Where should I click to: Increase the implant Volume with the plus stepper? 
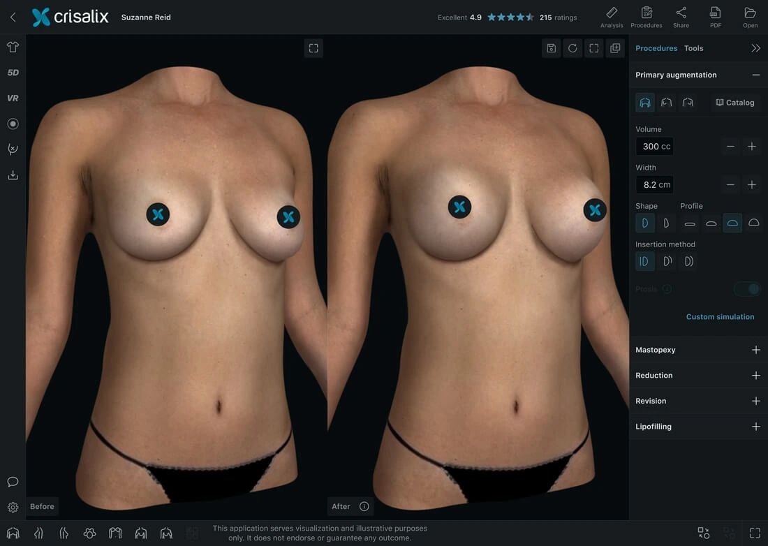pyautogui.click(x=751, y=146)
